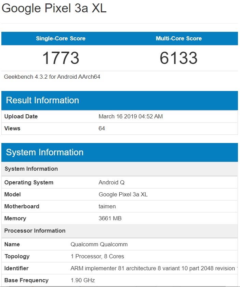Image resolution: width=240 pixels, height=287 pixels.
Task: Select '1 Processor, 8 Cores' value
Action: pyautogui.click(x=97, y=257)
